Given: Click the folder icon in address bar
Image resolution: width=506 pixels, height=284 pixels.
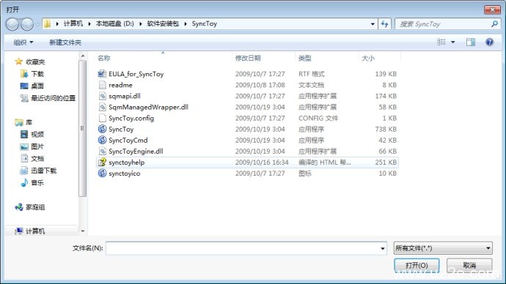Looking at the screenshot, I should click(48, 24).
